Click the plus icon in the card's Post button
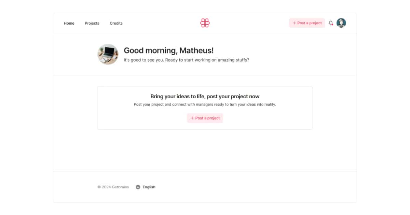The width and height of the screenshot is (410, 215). [192, 118]
